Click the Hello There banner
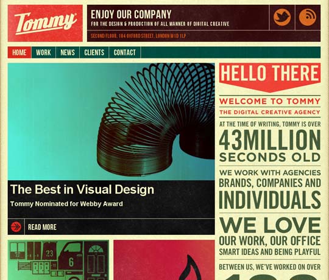329x280 pixels. (270, 77)
